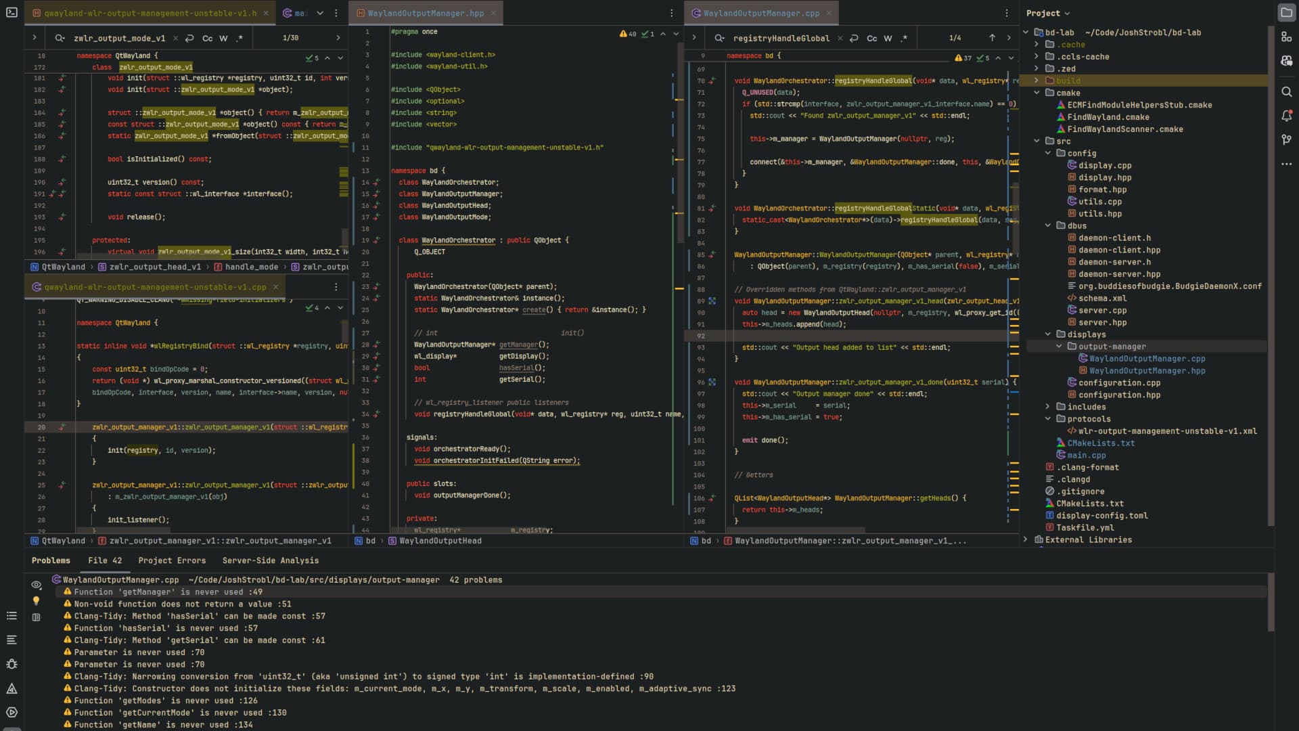
Task: Expand the .cache folder in project tree
Action: (1037, 45)
